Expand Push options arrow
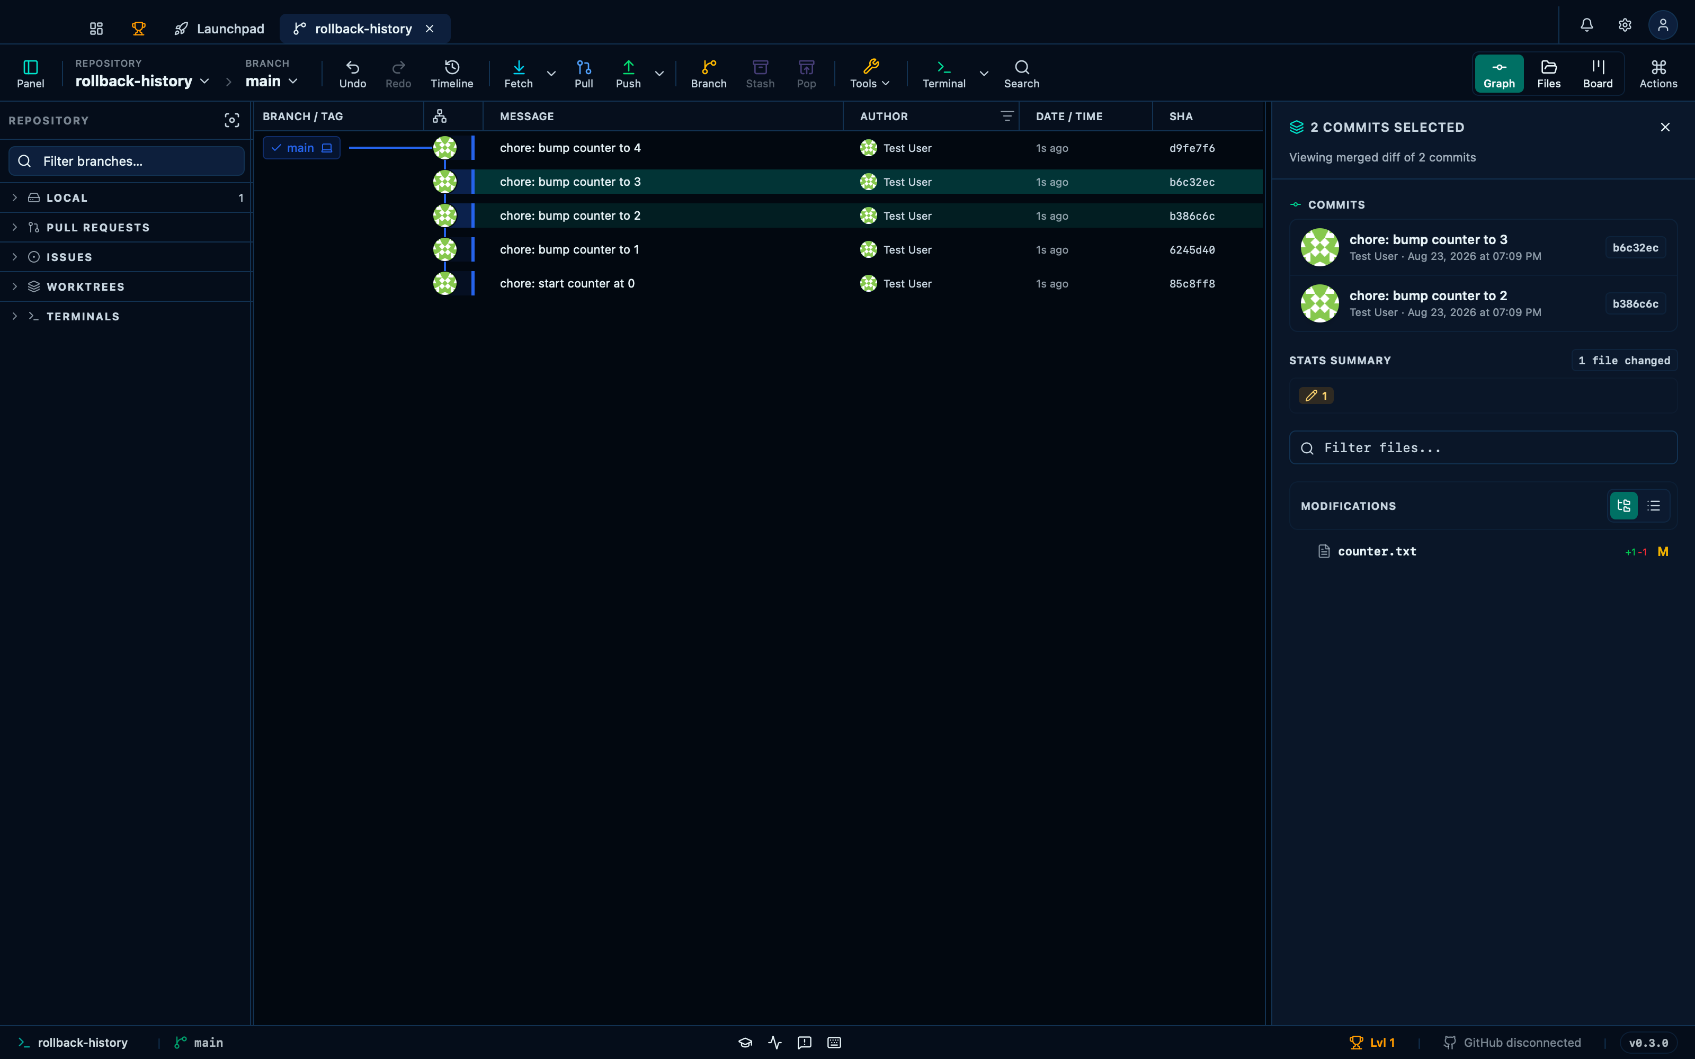 click(659, 74)
